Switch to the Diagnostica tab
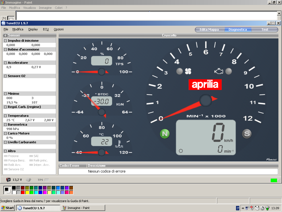Image resolution: width=282 pixels, height=212 pixels. click(238, 30)
